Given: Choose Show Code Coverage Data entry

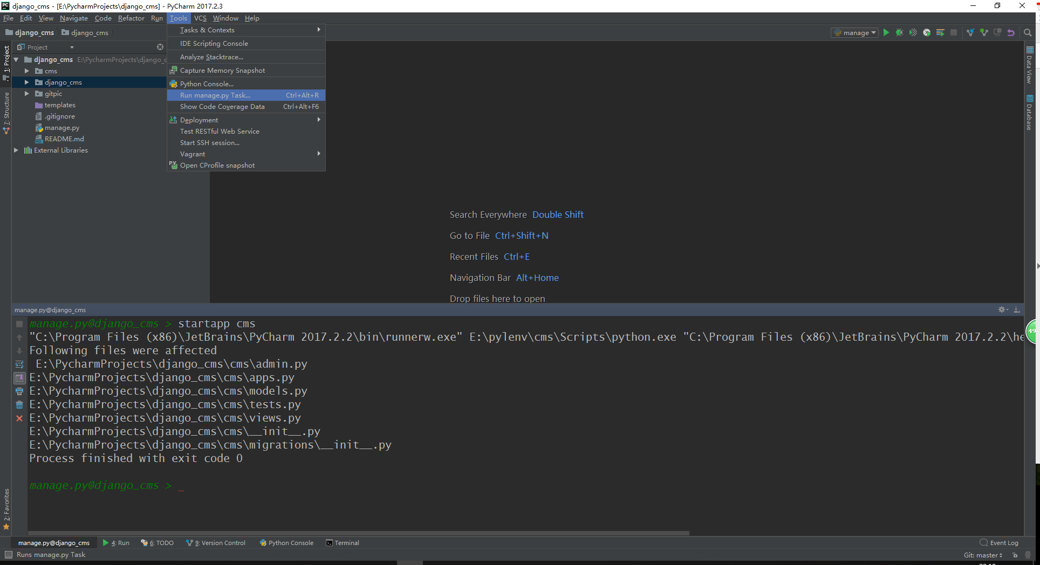Looking at the screenshot, I should tap(246, 107).
